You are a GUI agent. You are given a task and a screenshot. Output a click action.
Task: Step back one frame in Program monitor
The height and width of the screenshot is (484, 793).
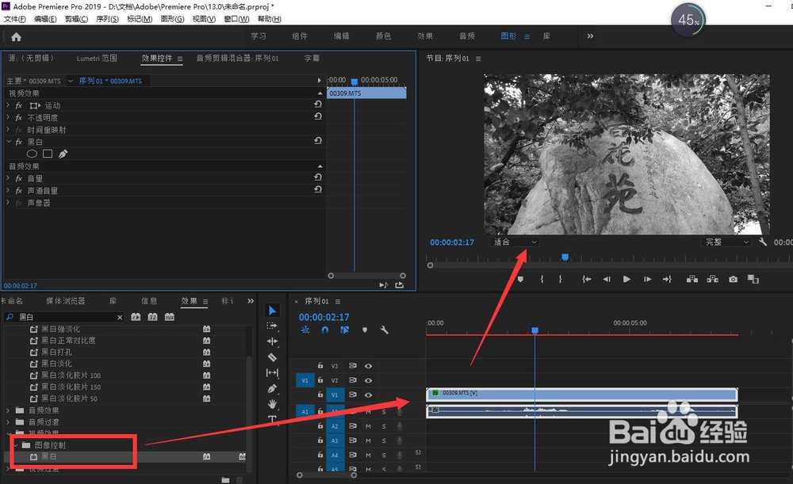pyautogui.click(x=607, y=279)
